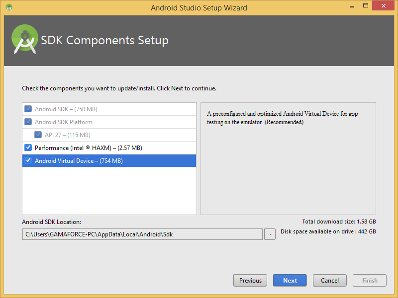This screenshot has width=398, height=298.
Task: Click the Finish button
Action: pyautogui.click(x=370, y=280)
